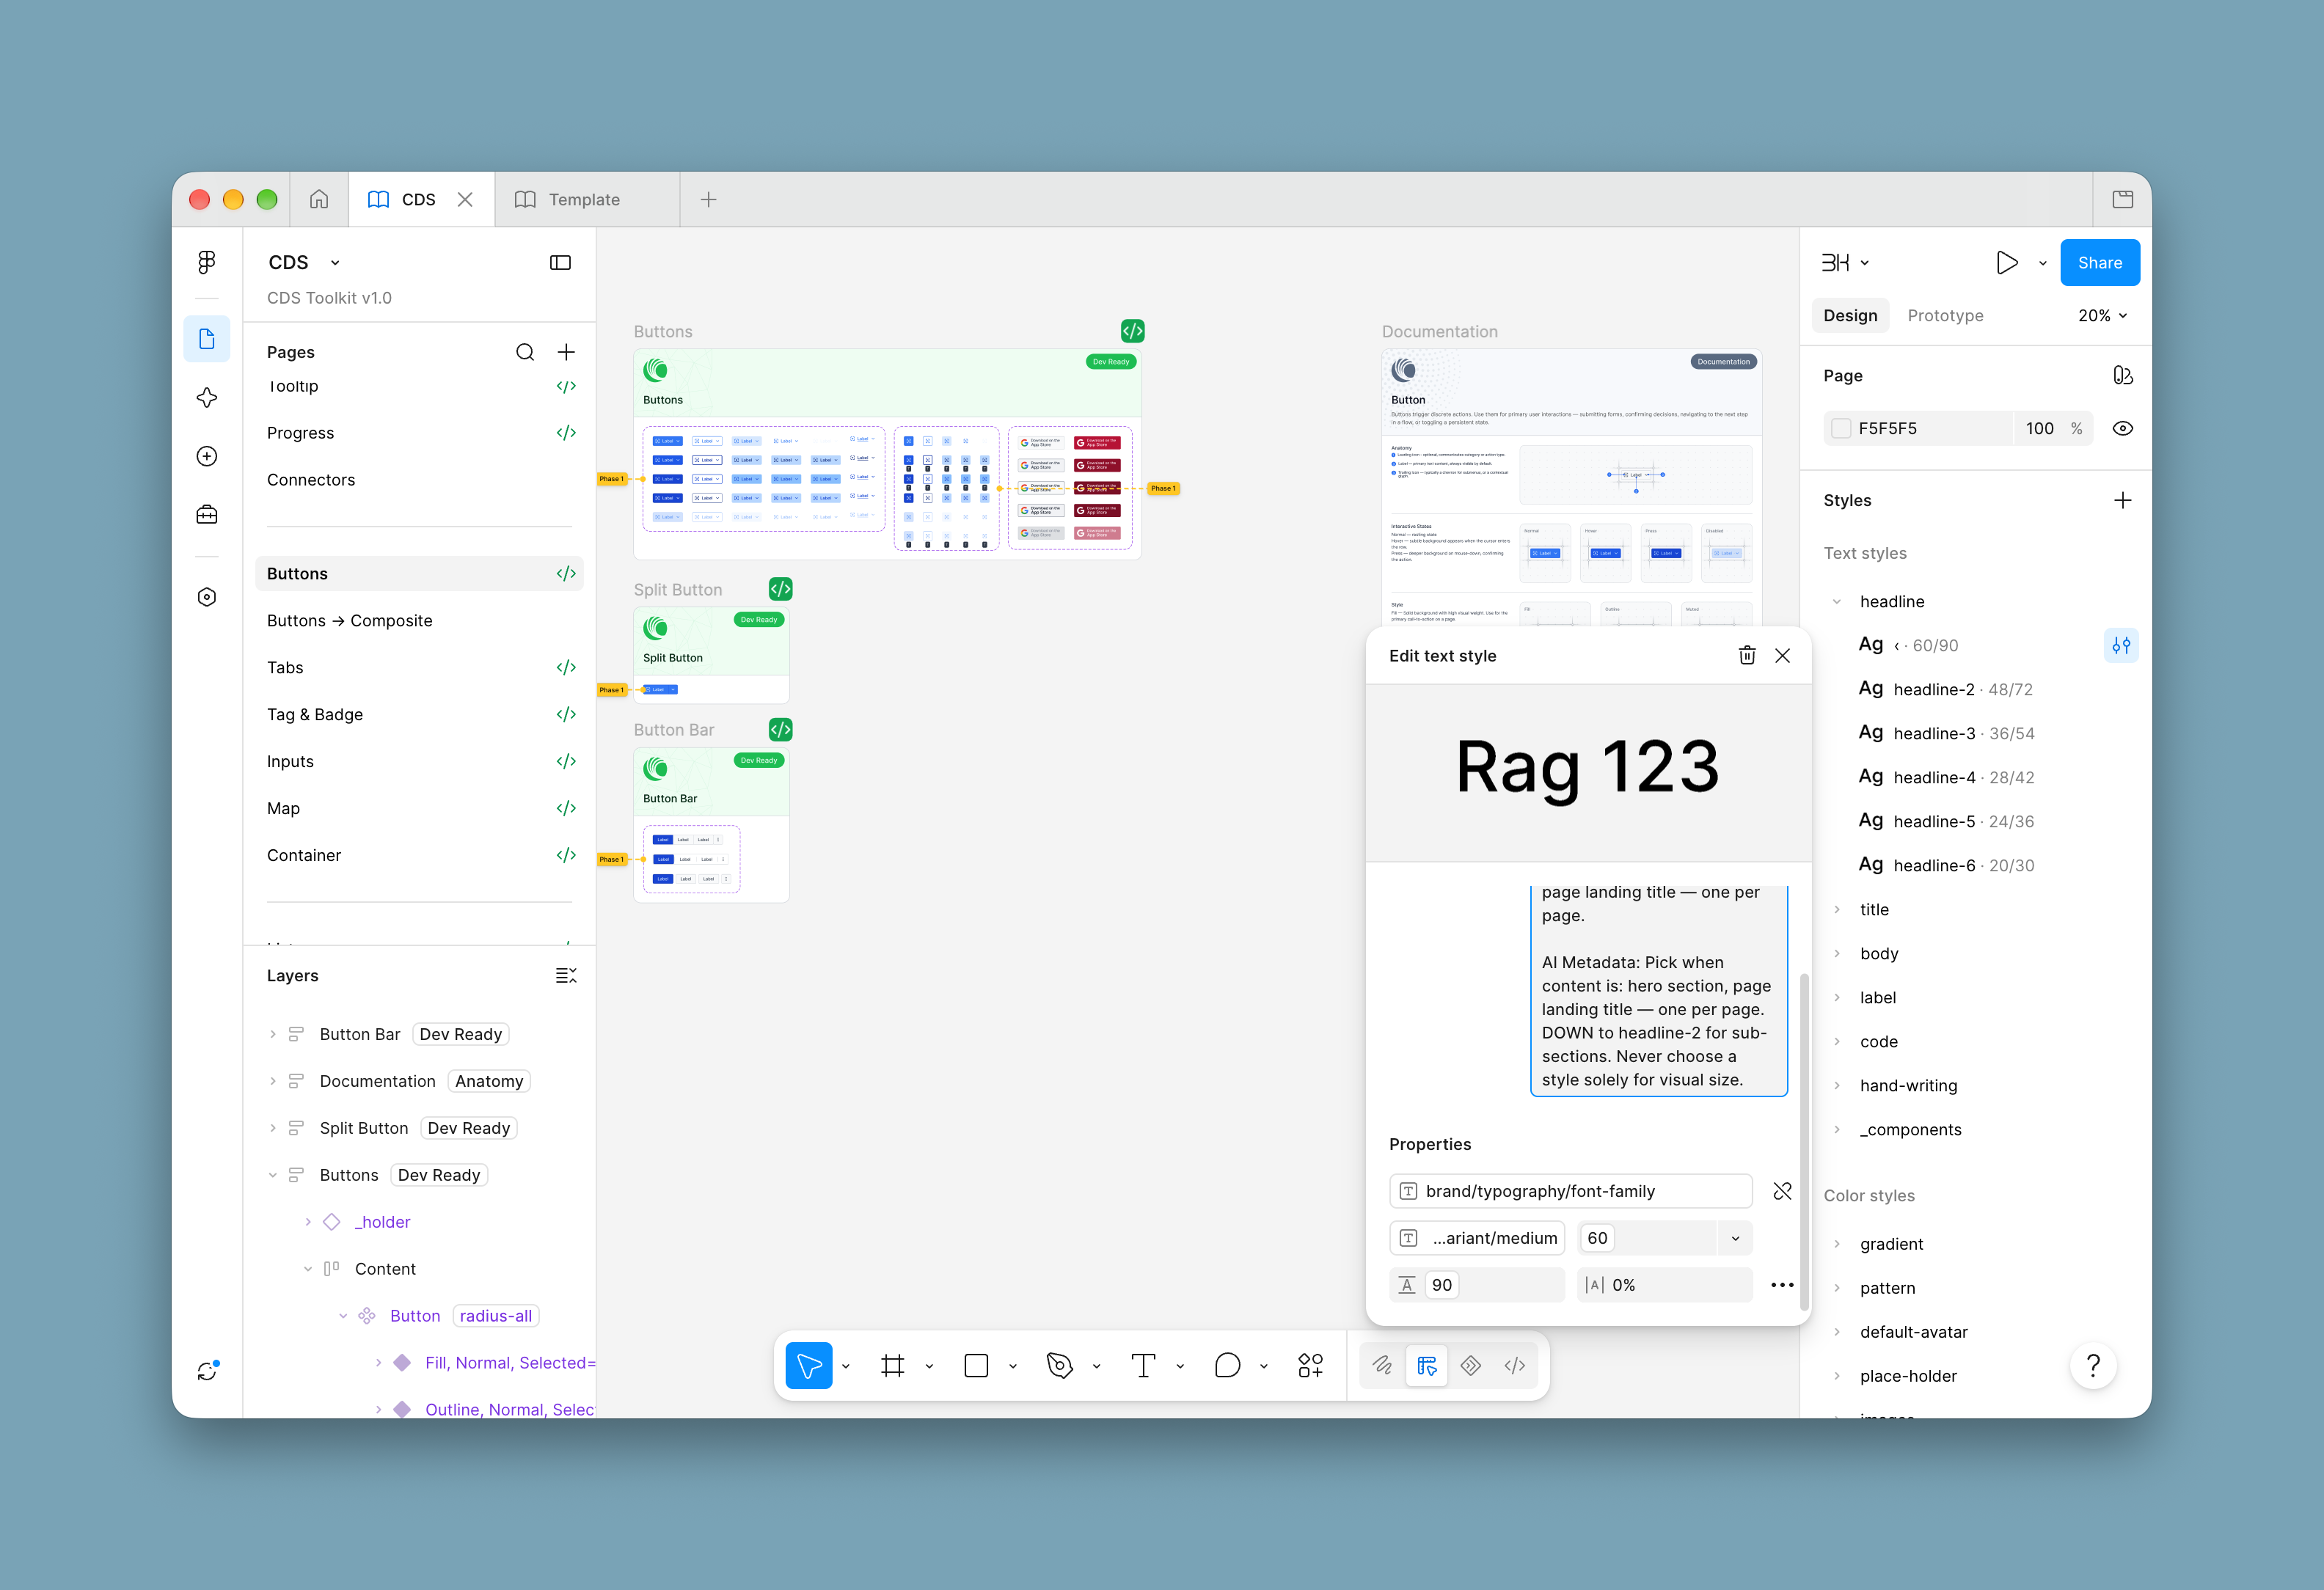This screenshot has width=2324, height=1590.
Task: Open the AI sparkle sidebar icon
Action: click(207, 398)
